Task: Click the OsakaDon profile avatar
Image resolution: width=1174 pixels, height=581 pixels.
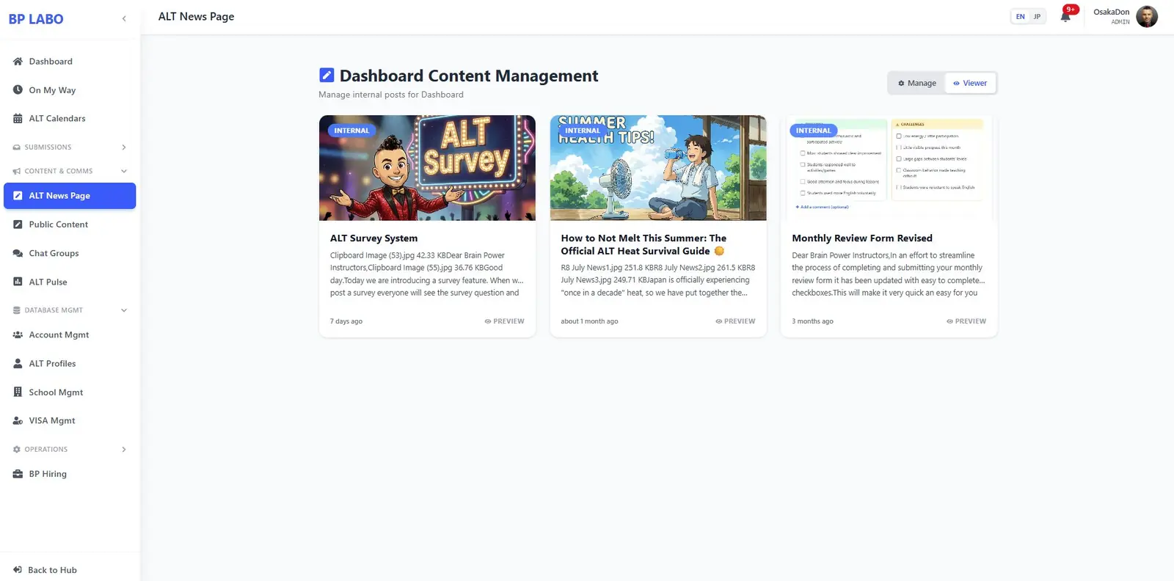Action: click(1147, 16)
